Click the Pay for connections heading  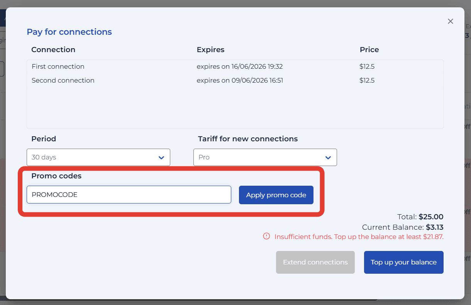[69, 32]
